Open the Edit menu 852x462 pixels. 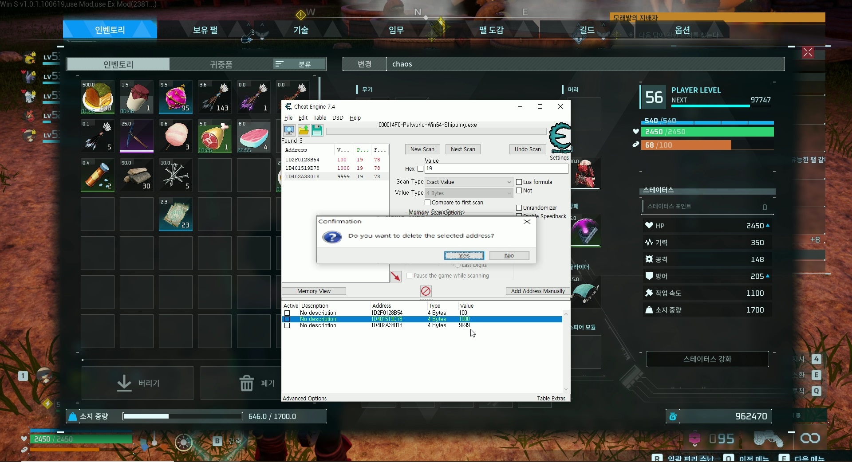tap(303, 118)
